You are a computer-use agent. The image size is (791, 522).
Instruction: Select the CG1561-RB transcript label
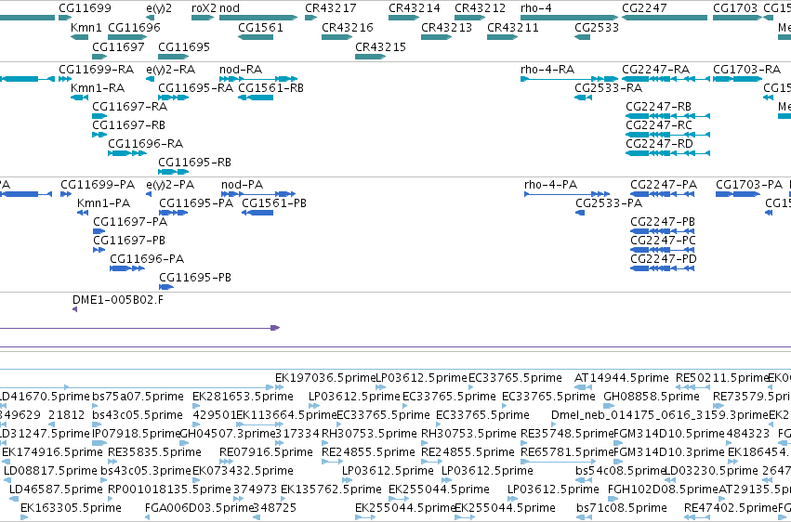(270, 87)
